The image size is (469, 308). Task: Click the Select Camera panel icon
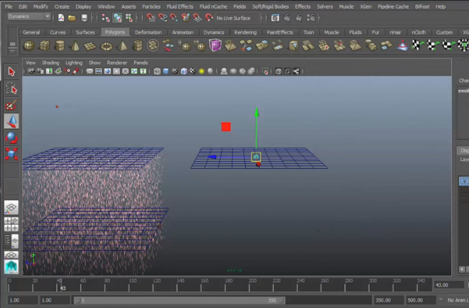click(31, 71)
